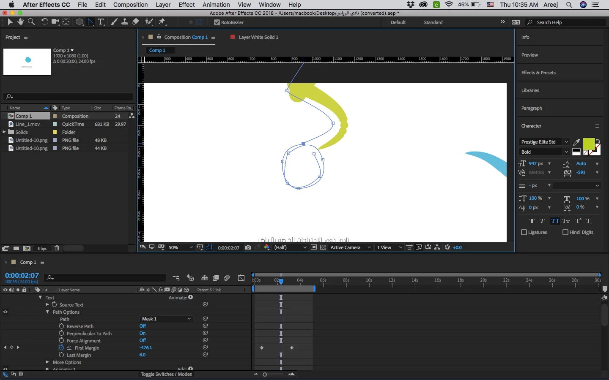
Task: Select the Pan Behind anchor point tool
Action: 66,22
